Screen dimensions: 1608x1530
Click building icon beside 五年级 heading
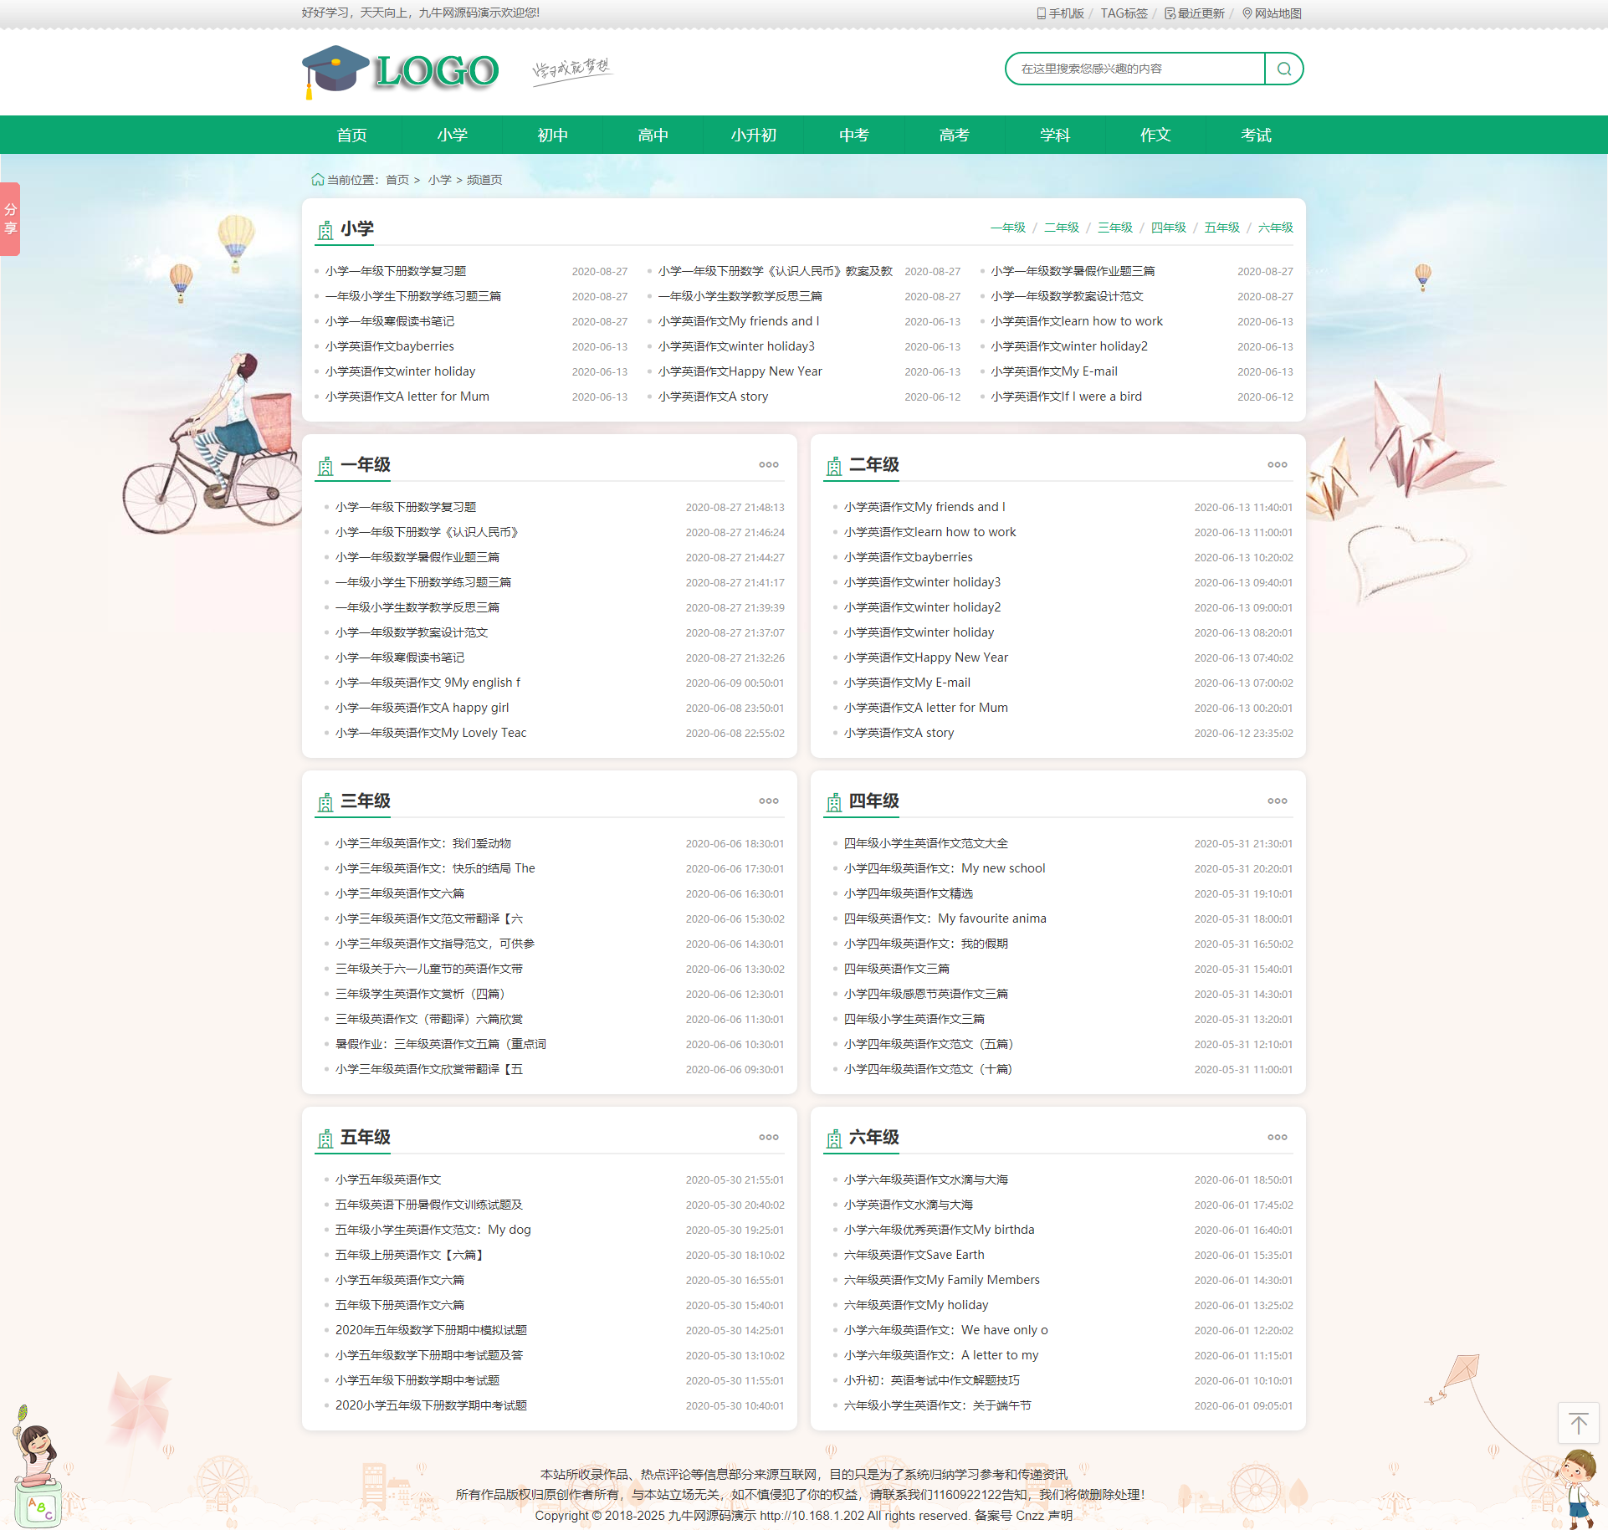tap(325, 1139)
